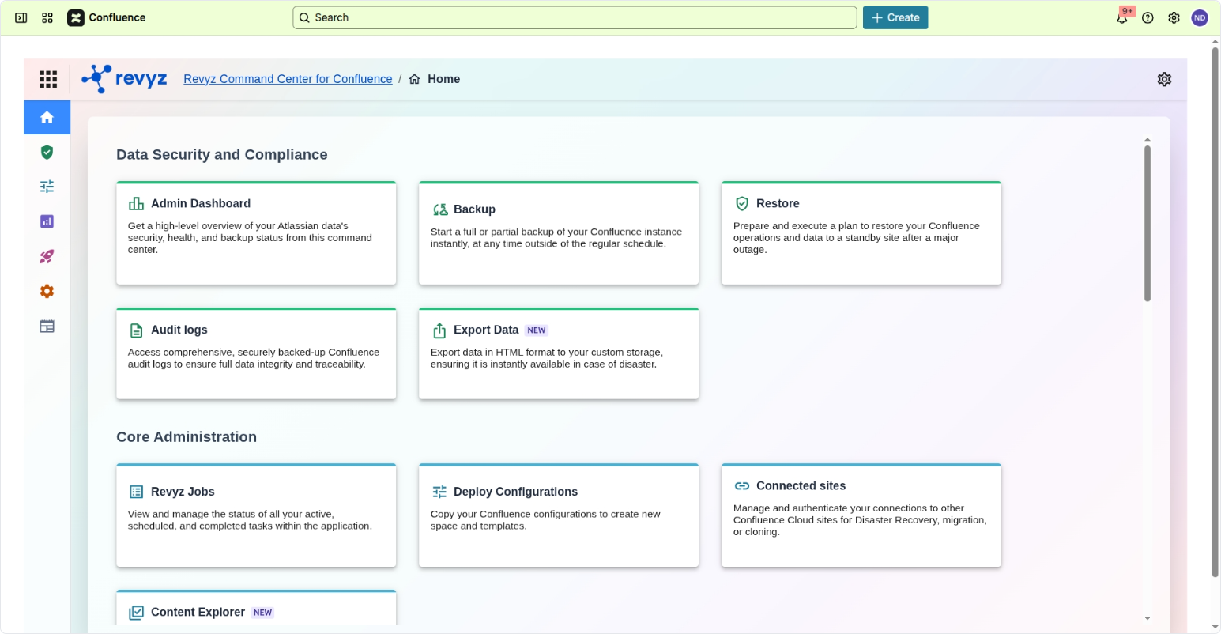Follow Revyz Command Center for Confluence link
1221x634 pixels.
coord(288,79)
